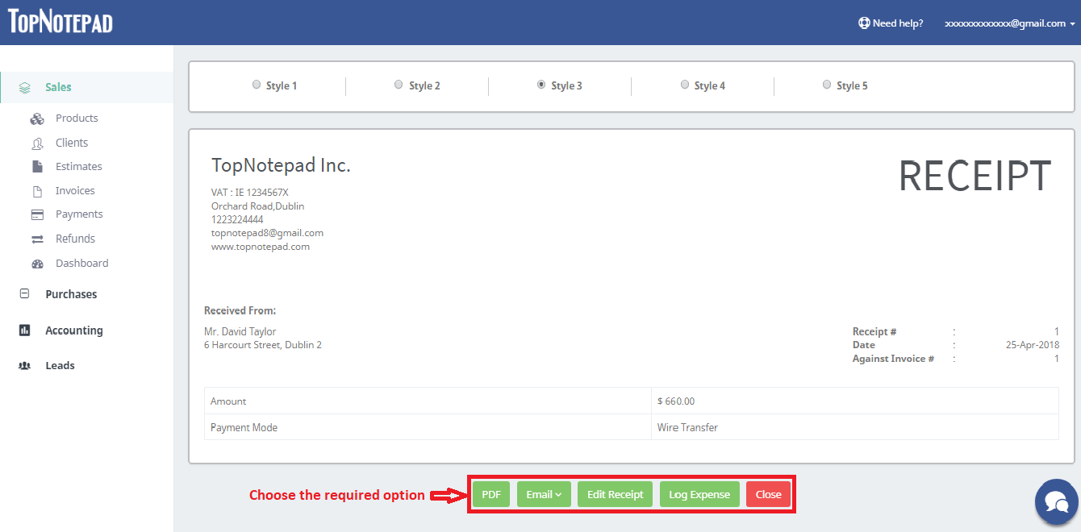1081x532 pixels.
Task: Expand the Purchases section
Action: pyautogui.click(x=71, y=294)
